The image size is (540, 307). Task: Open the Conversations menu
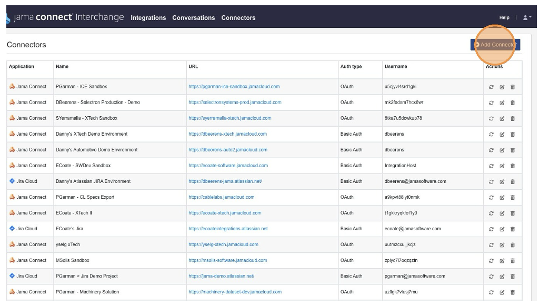194,18
